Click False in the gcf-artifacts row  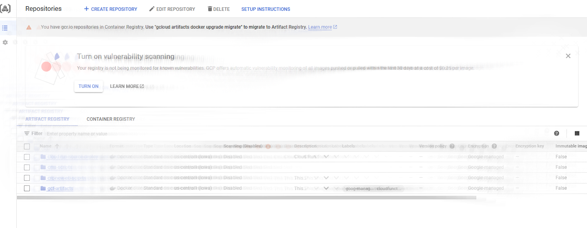pyautogui.click(x=561, y=188)
